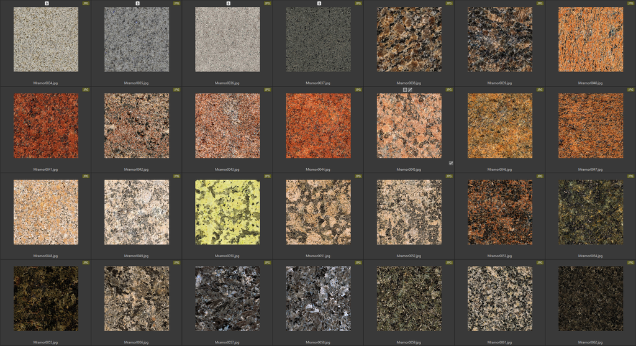
Task: Select the orange Mramor0040.jpg granite thumbnail
Action: 591,39
